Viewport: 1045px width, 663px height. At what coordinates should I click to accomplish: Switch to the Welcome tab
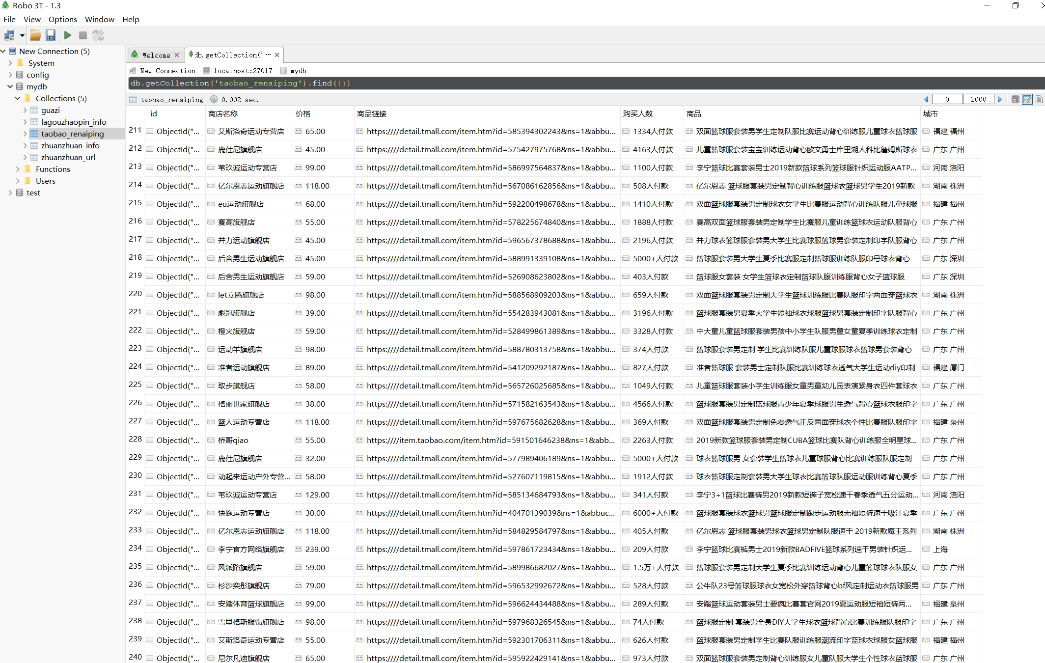click(156, 55)
